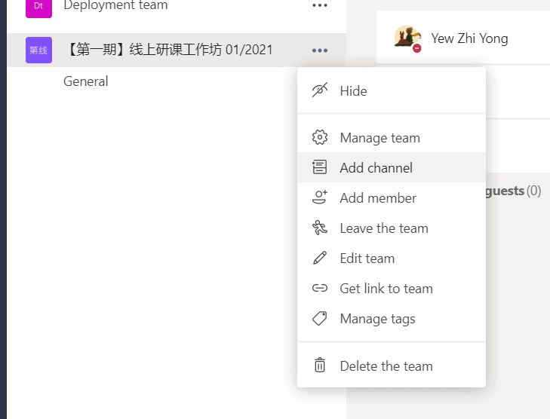Click the trash can Delete team icon

point(320,366)
